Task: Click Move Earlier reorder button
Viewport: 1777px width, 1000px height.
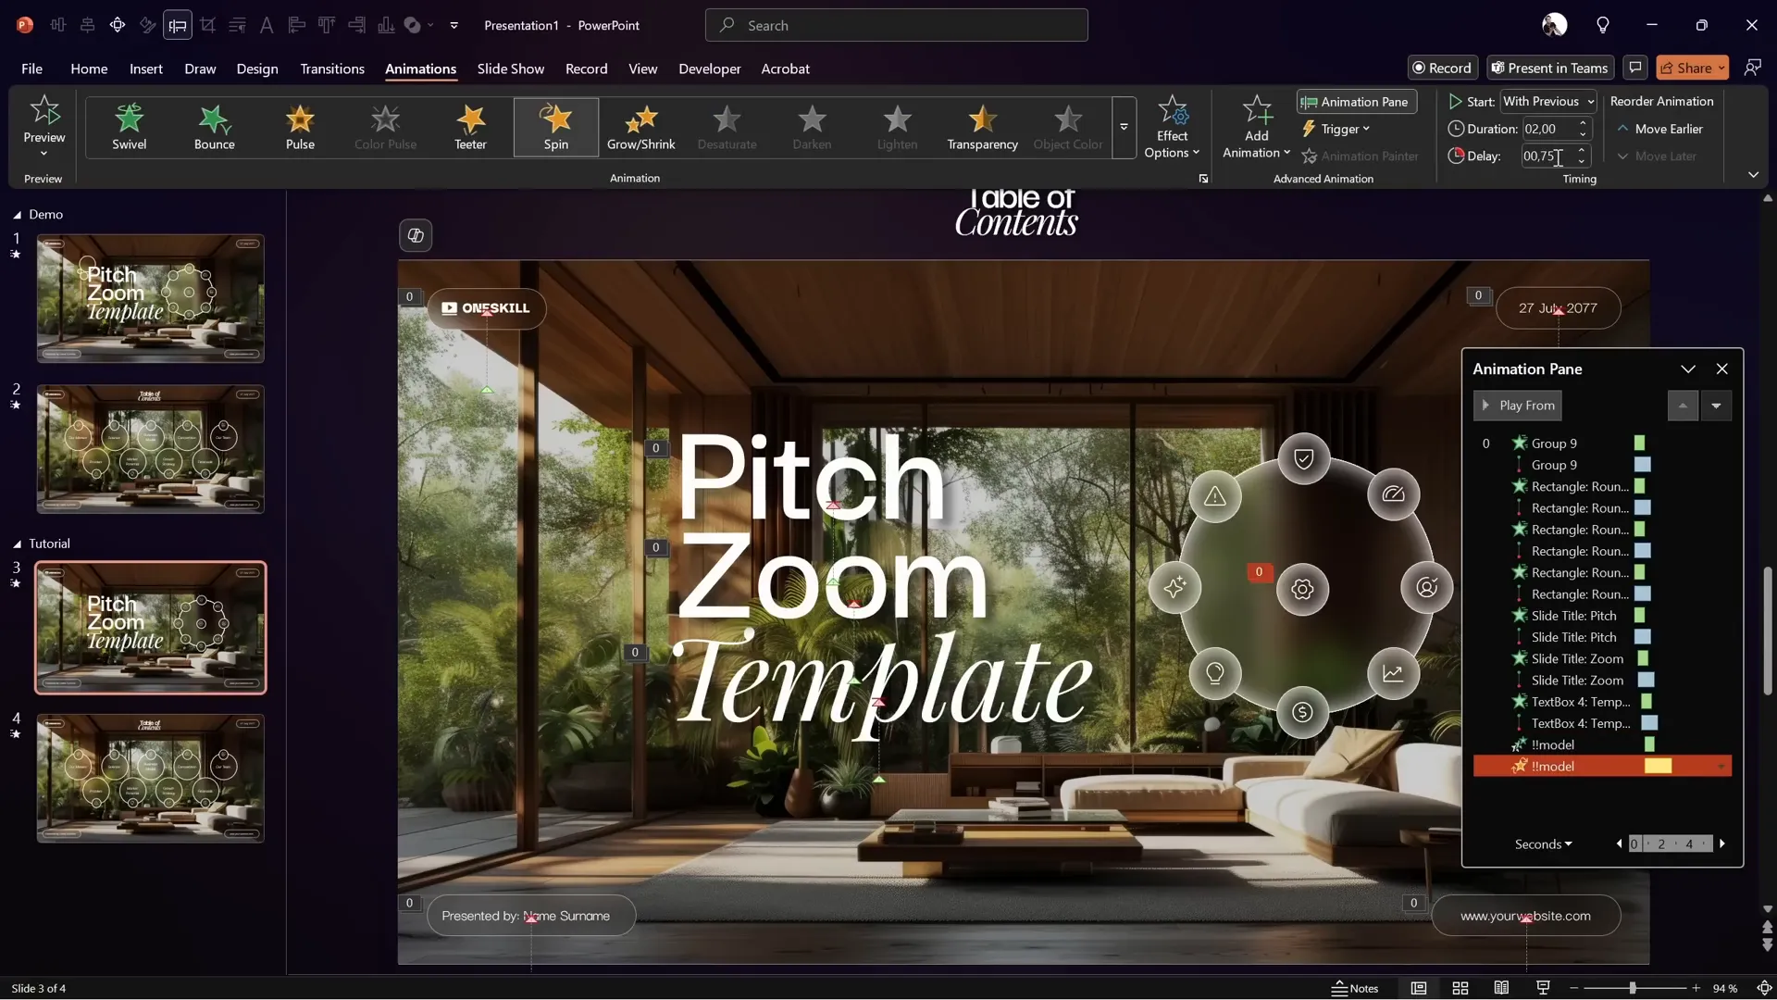Action: click(x=1659, y=129)
